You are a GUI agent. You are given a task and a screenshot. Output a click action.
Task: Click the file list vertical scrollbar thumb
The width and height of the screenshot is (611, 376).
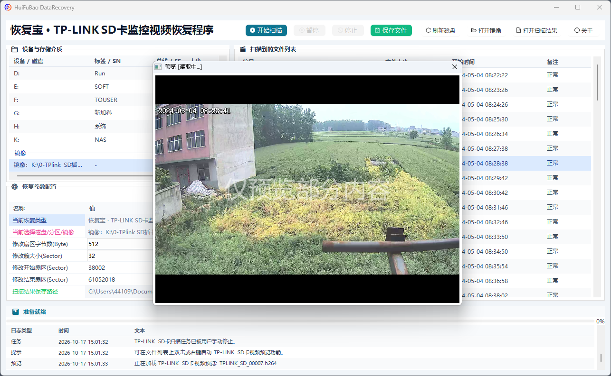[598, 82]
